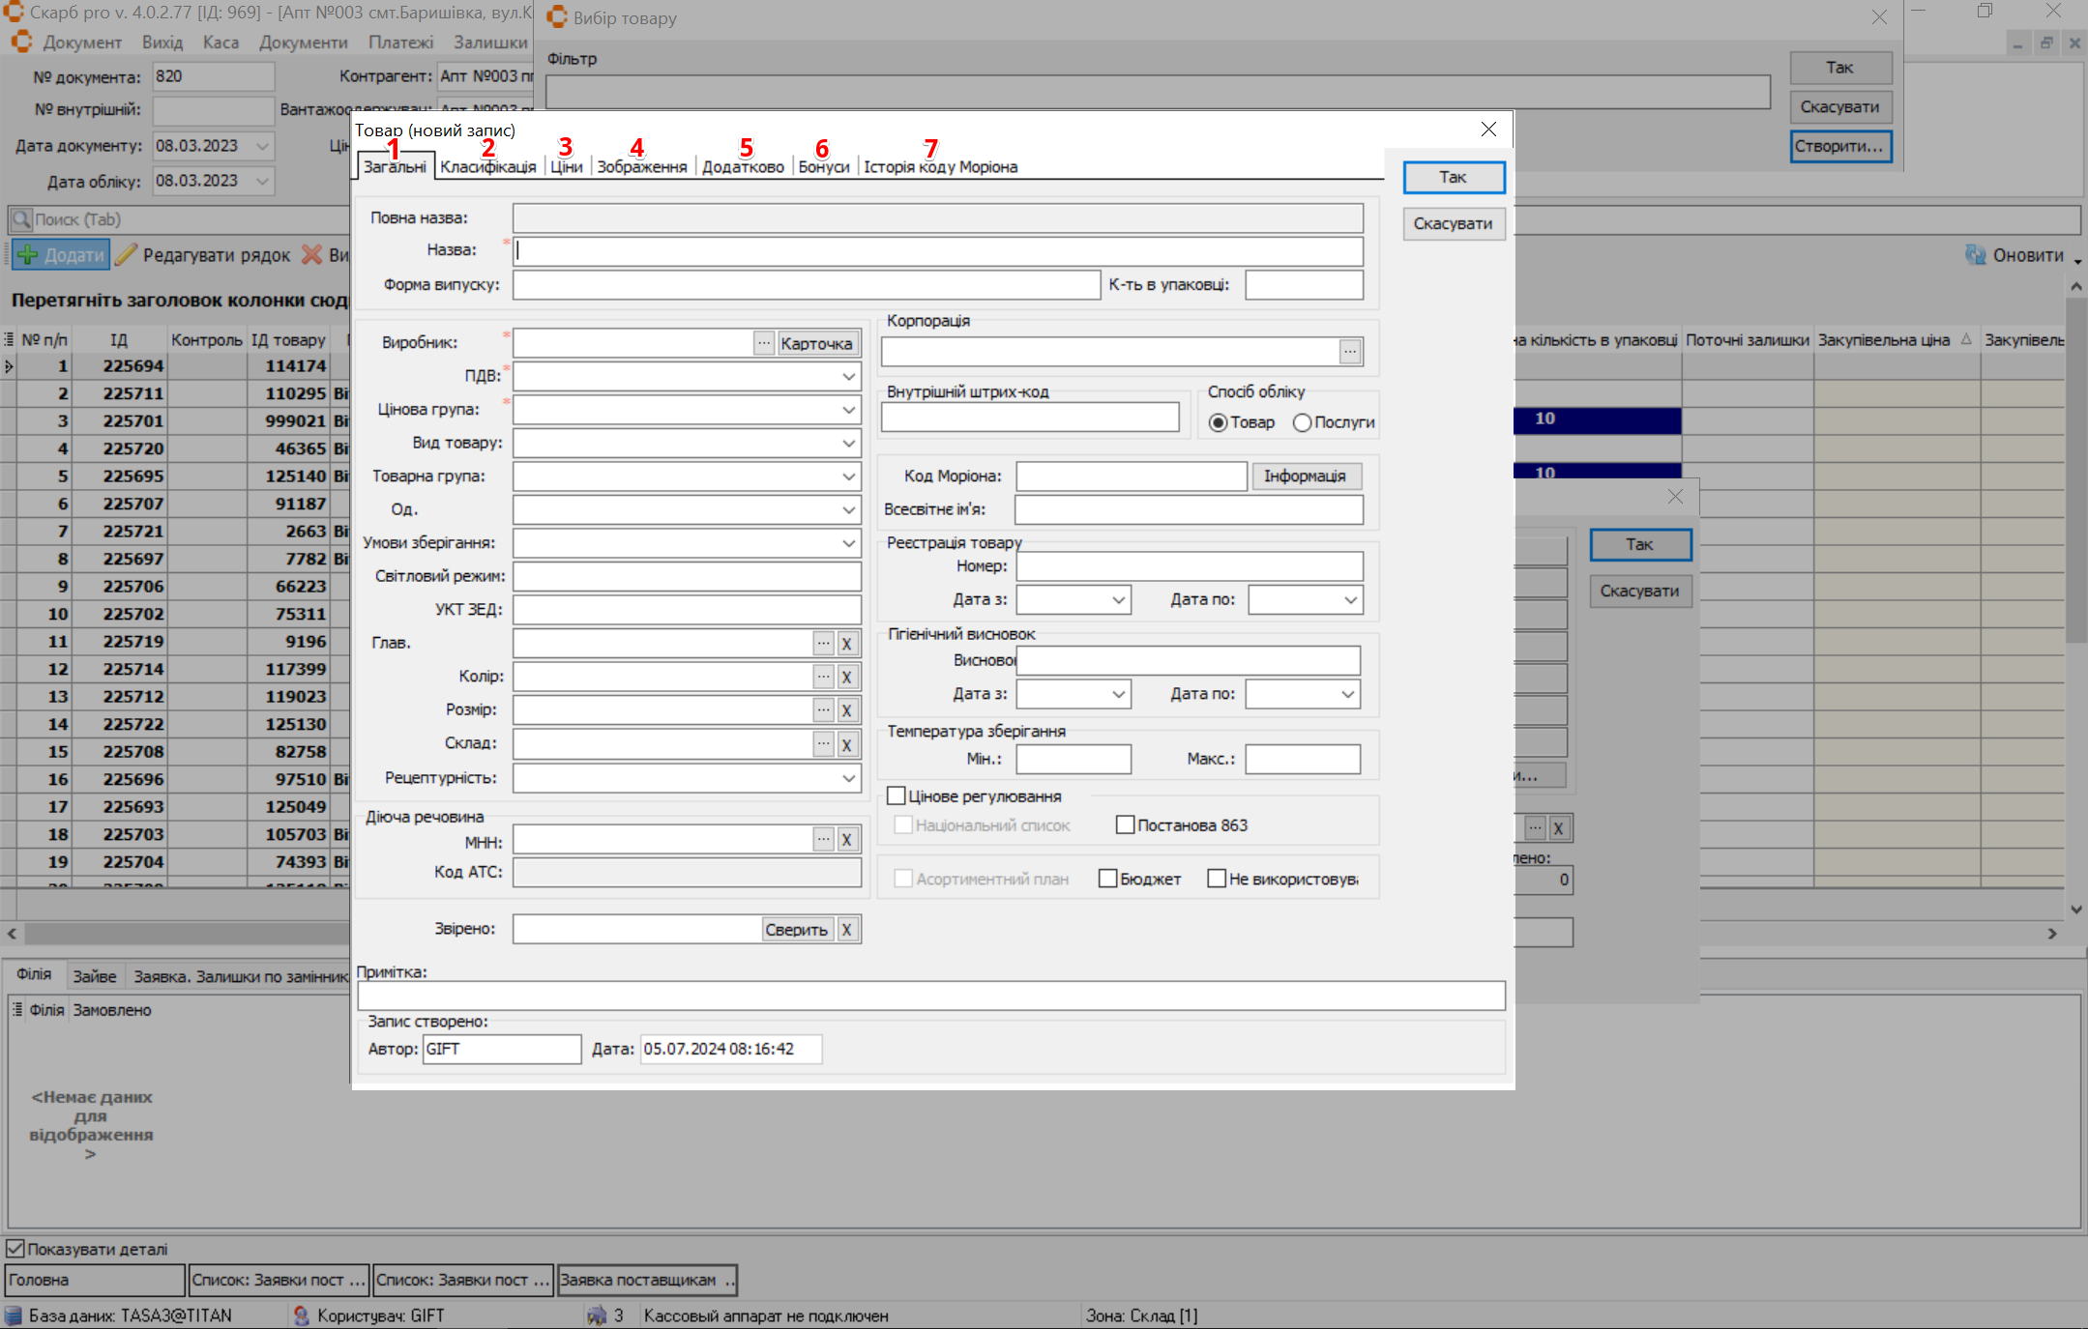Screen dimensions: 2088x1329
Task: Tick the Бюджет checkbox
Action: [x=1108, y=879]
